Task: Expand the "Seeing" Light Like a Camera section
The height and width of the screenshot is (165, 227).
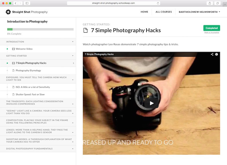Action: (73, 113)
